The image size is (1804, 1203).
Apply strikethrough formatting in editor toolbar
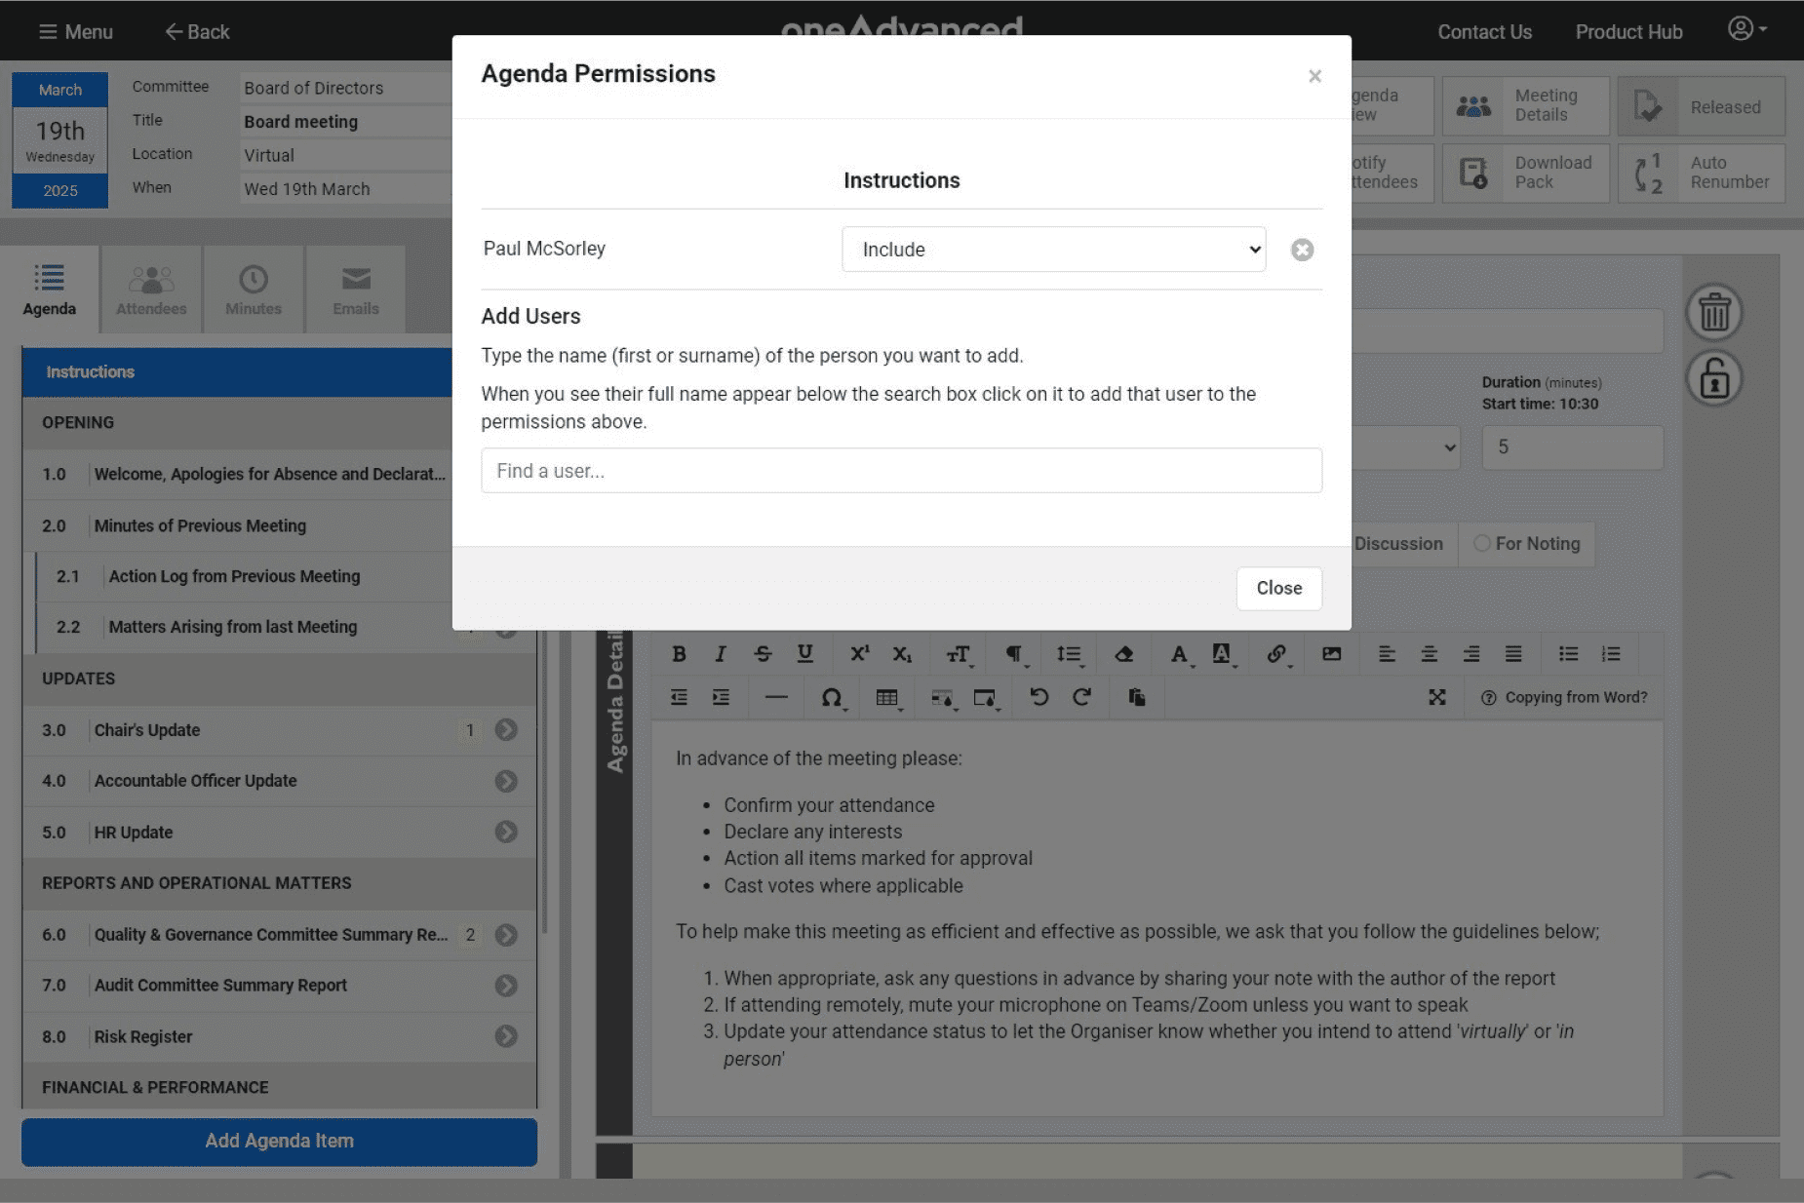[763, 654]
